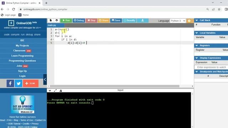Screen dimensions: 228x128
Task: Open My Projects in the sidebar
Action: tap(22, 46)
